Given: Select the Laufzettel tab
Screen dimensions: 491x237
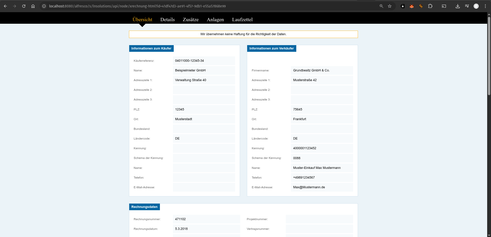Looking at the screenshot, I should click(242, 20).
